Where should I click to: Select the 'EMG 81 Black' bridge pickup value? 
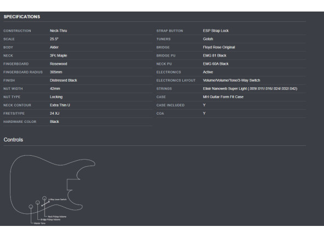coord(215,55)
